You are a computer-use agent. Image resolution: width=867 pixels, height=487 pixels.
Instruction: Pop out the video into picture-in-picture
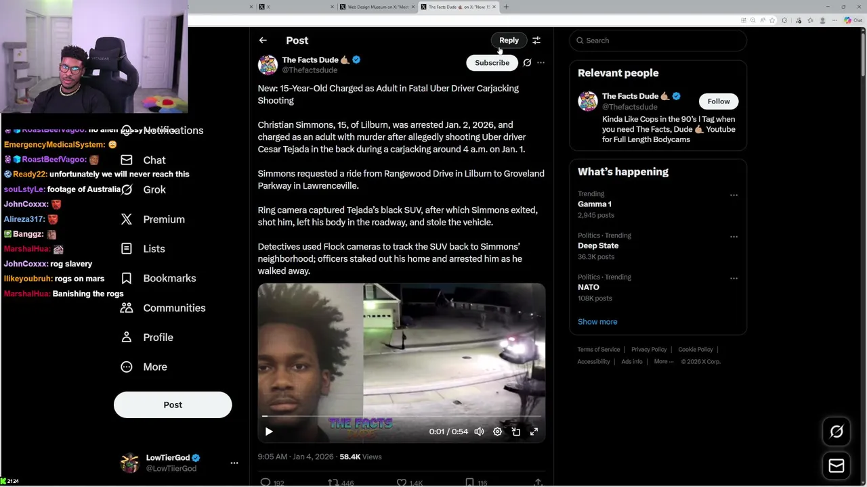(515, 432)
